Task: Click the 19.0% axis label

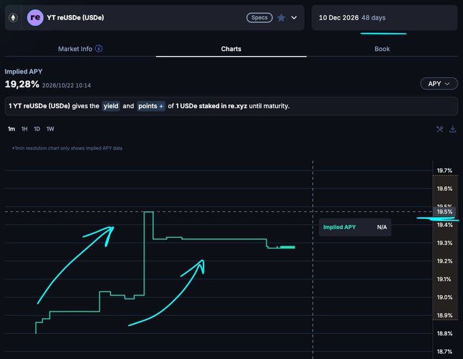Action: click(x=445, y=297)
